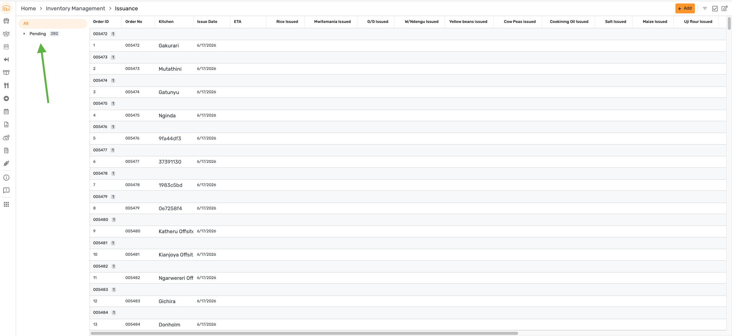Collapse the 005475 group row
The height and width of the screenshot is (336, 732).
pyautogui.click(x=408, y=104)
